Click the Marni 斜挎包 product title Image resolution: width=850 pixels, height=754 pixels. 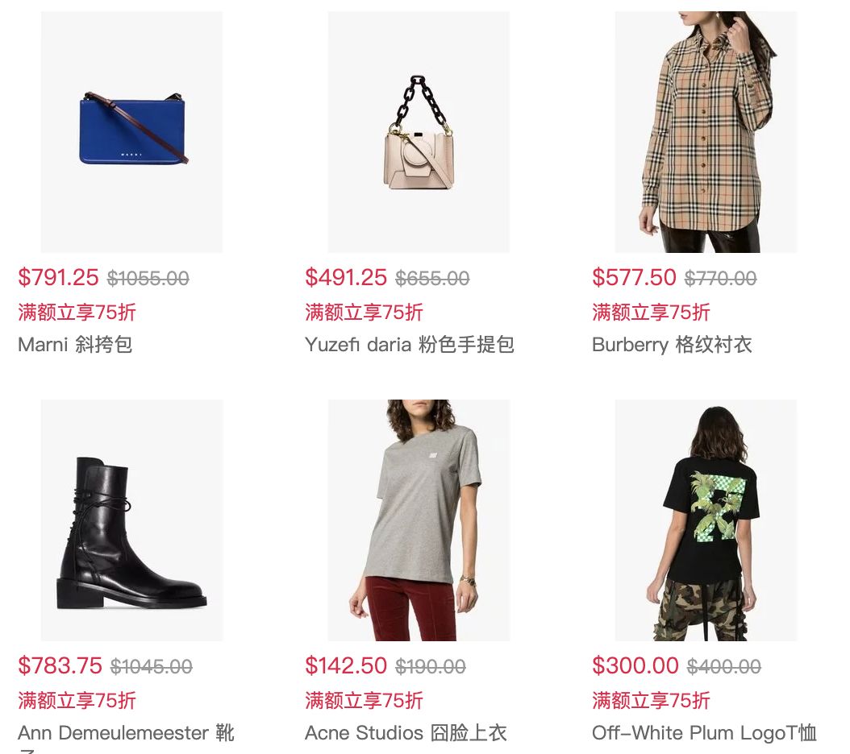(75, 345)
